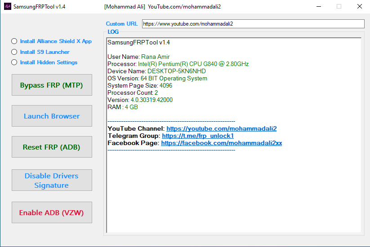Close the SamsungFRPTool window
This screenshot has height=247, width=370.
pos(359,7)
